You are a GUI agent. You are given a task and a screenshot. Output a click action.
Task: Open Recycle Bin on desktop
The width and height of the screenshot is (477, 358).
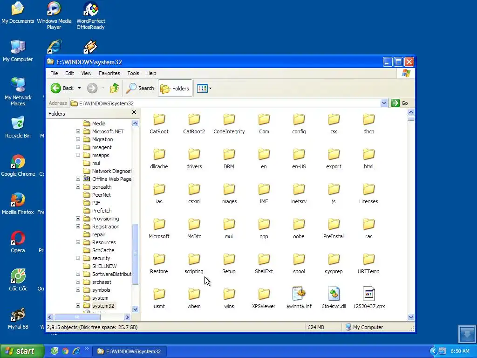click(x=18, y=127)
